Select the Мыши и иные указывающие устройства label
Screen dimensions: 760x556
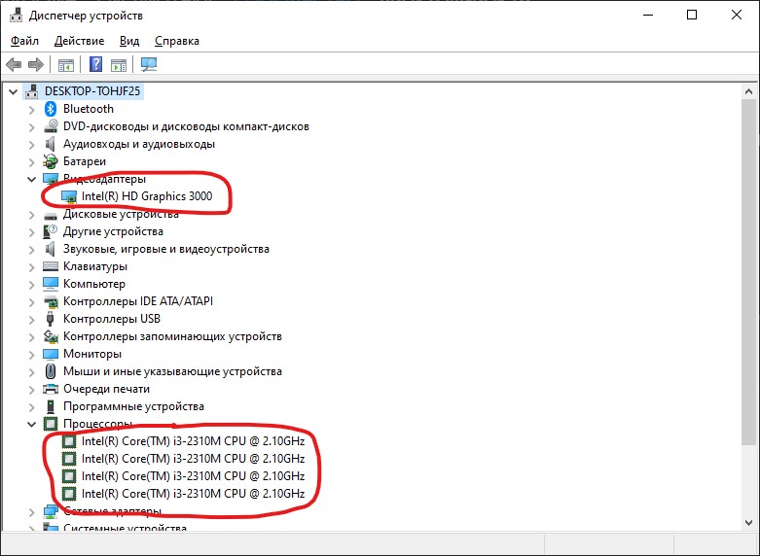[x=172, y=371]
